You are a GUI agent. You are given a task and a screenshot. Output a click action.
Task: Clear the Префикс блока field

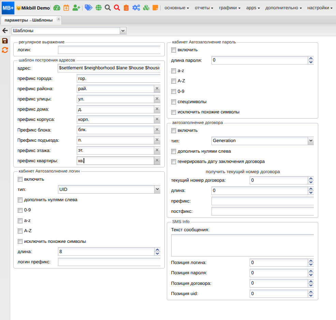pyautogui.click(x=157, y=129)
